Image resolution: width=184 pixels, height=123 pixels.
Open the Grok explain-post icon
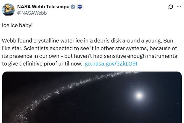pyautogui.click(x=171, y=7)
